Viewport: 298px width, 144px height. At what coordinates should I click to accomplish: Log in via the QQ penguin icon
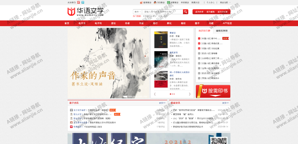click(x=155, y=2)
